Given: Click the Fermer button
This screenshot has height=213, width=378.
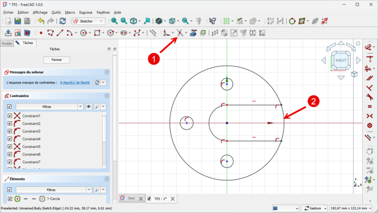Looking at the screenshot, I should [x=57, y=60].
